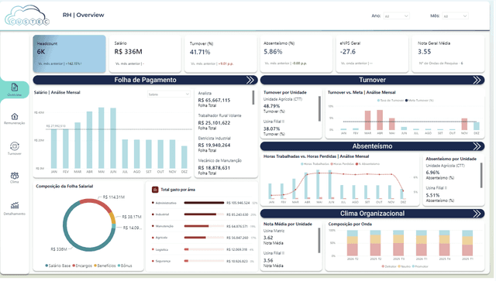
Task: Click the scrollbar in the job roles list
Action: click(x=253, y=98)
